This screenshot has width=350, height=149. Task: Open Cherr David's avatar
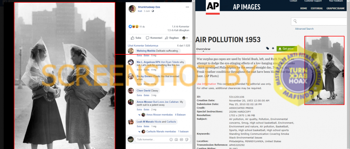pyautogui.click(x=131, y=91)
